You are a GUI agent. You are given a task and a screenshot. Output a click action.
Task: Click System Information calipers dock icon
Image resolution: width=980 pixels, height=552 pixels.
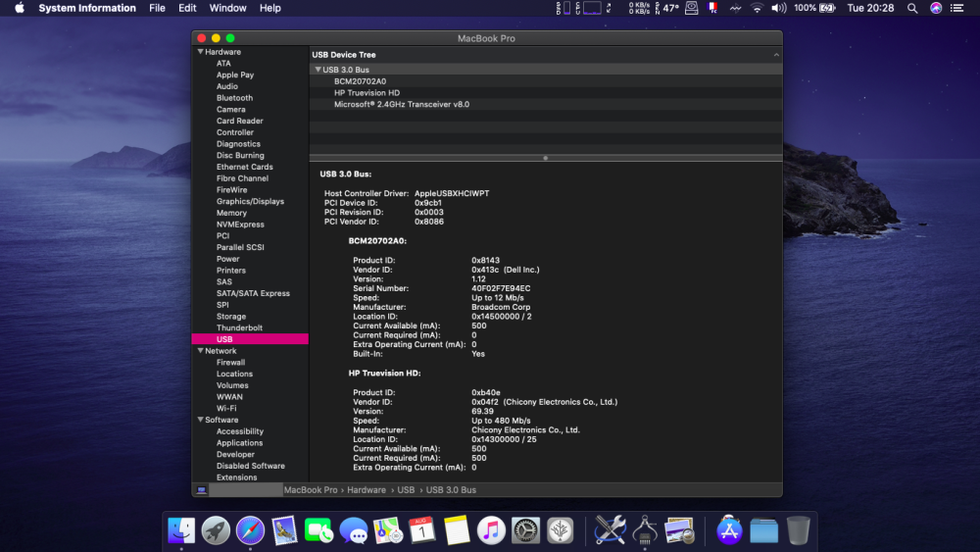click(645, 530)
